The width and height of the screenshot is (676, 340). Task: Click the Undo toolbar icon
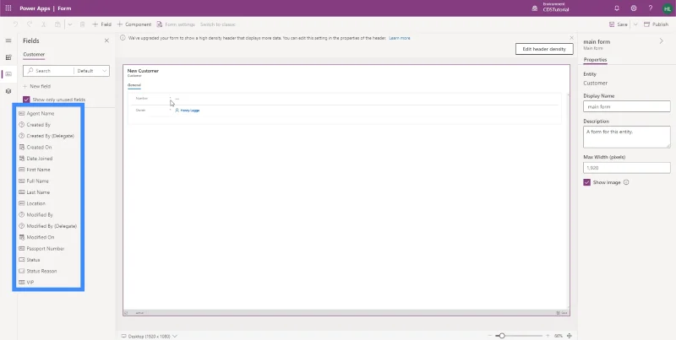tap(15, 24)
